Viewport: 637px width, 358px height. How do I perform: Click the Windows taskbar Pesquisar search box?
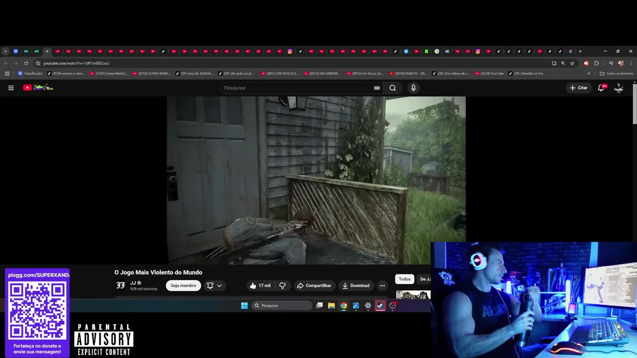click(x=282, y=306)
